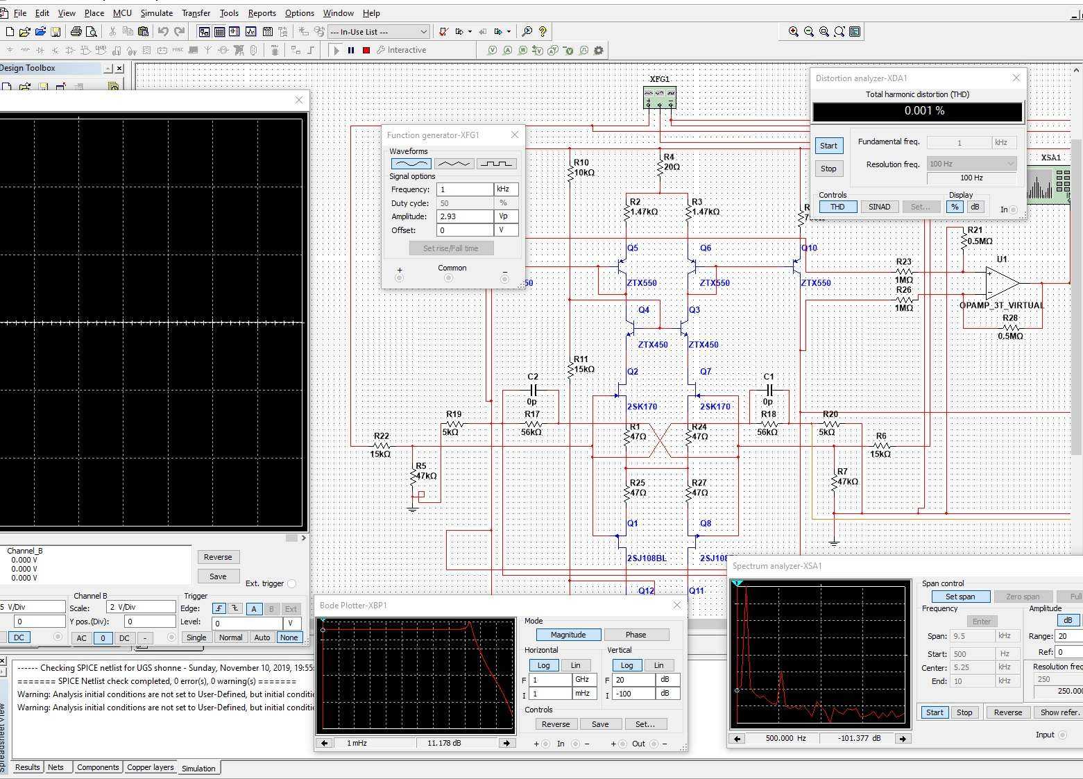
Task: Run the simulation with play icon
Action: click(x=336, y=50)
